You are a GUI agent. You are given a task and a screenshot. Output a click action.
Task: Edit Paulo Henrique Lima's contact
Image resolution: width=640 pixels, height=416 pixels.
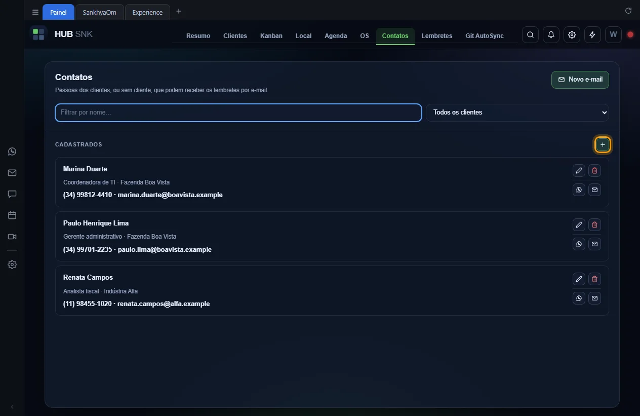[579, 224]
